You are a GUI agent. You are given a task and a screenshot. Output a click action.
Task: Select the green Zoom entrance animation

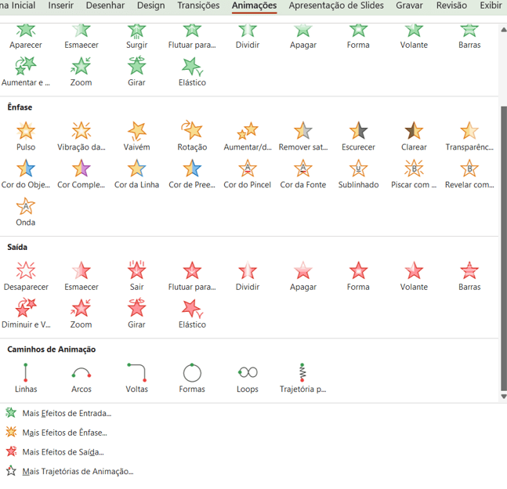81,71
